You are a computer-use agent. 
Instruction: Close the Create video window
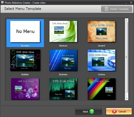[131, 2]
